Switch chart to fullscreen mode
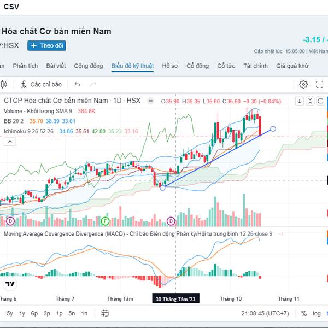This screenshot has width=328, height=328. coord(319,85)
